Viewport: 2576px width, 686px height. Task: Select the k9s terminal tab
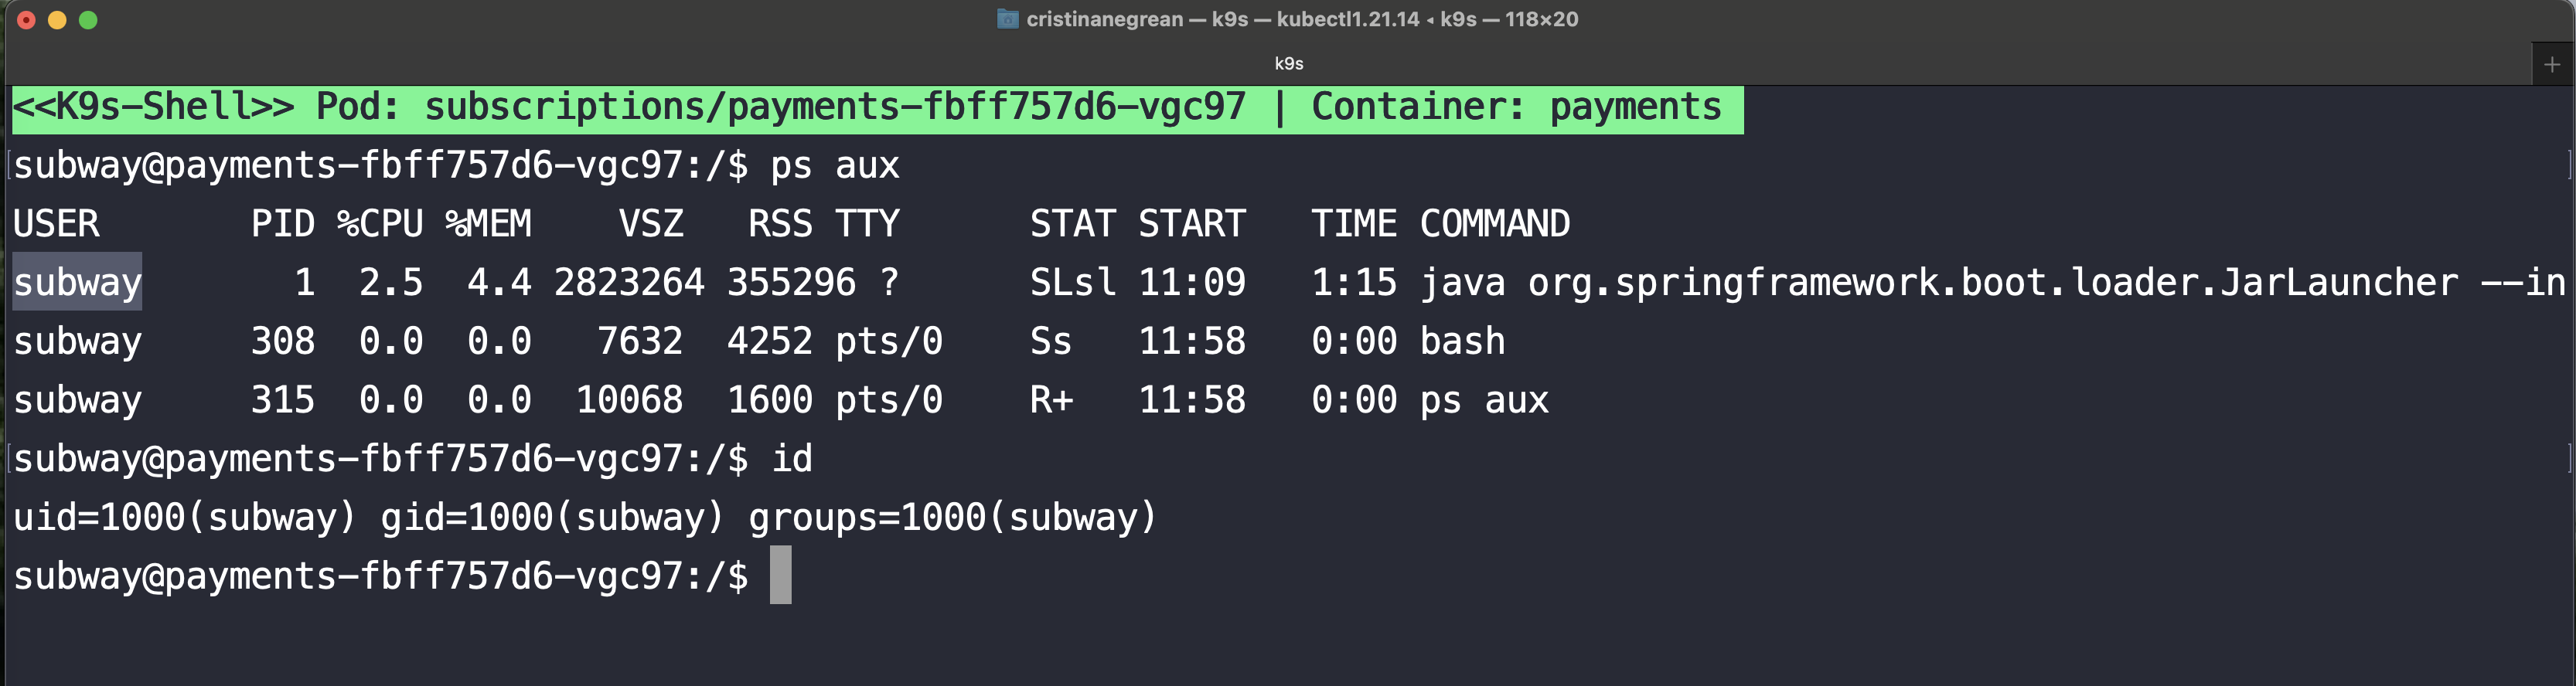[x=1288, y=64]
